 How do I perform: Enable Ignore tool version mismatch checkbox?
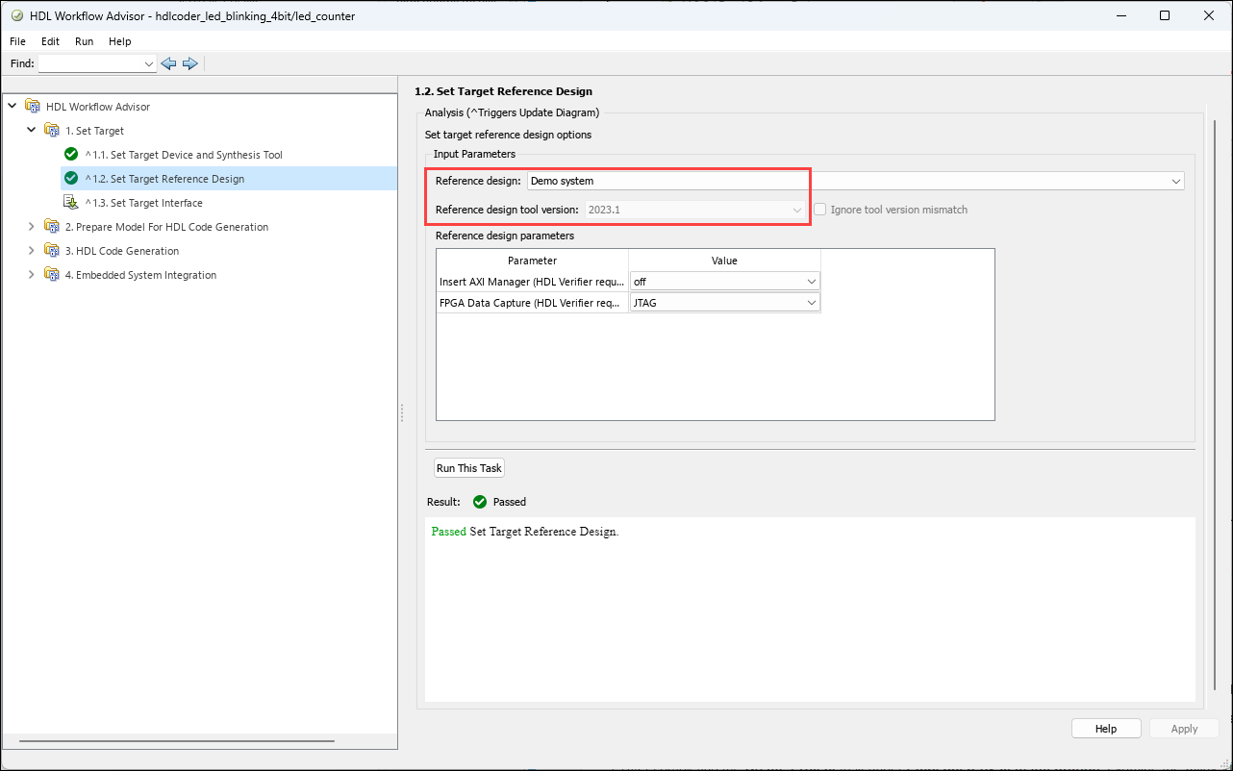(820, 210)
